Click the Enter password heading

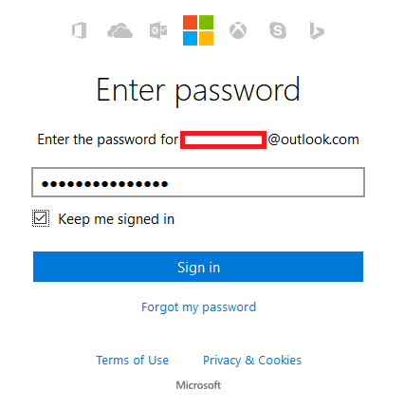(198, 90)
